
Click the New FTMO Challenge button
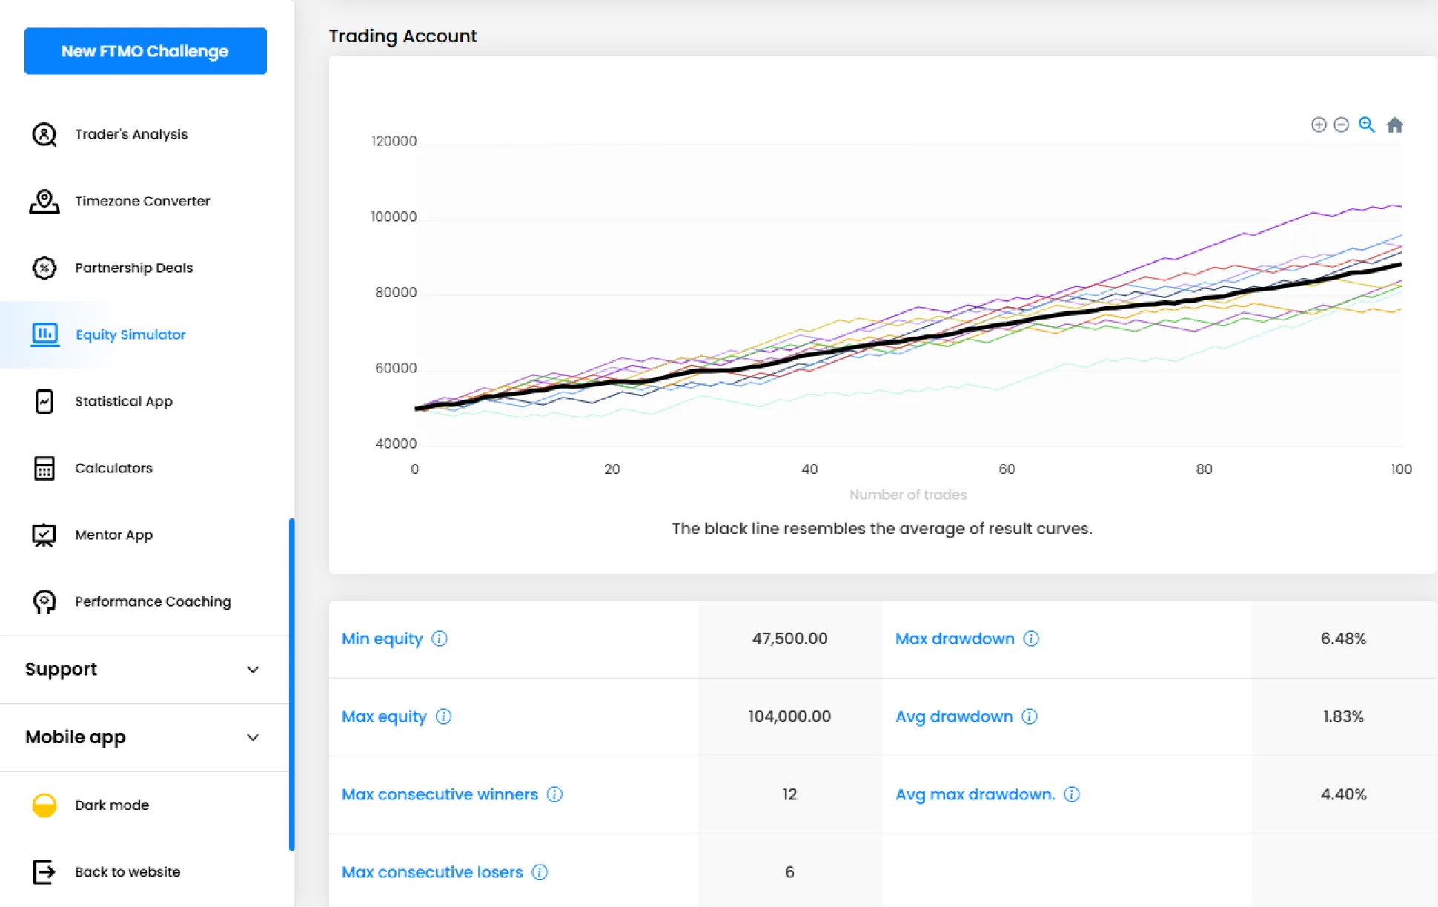click(x=145, y=51)
